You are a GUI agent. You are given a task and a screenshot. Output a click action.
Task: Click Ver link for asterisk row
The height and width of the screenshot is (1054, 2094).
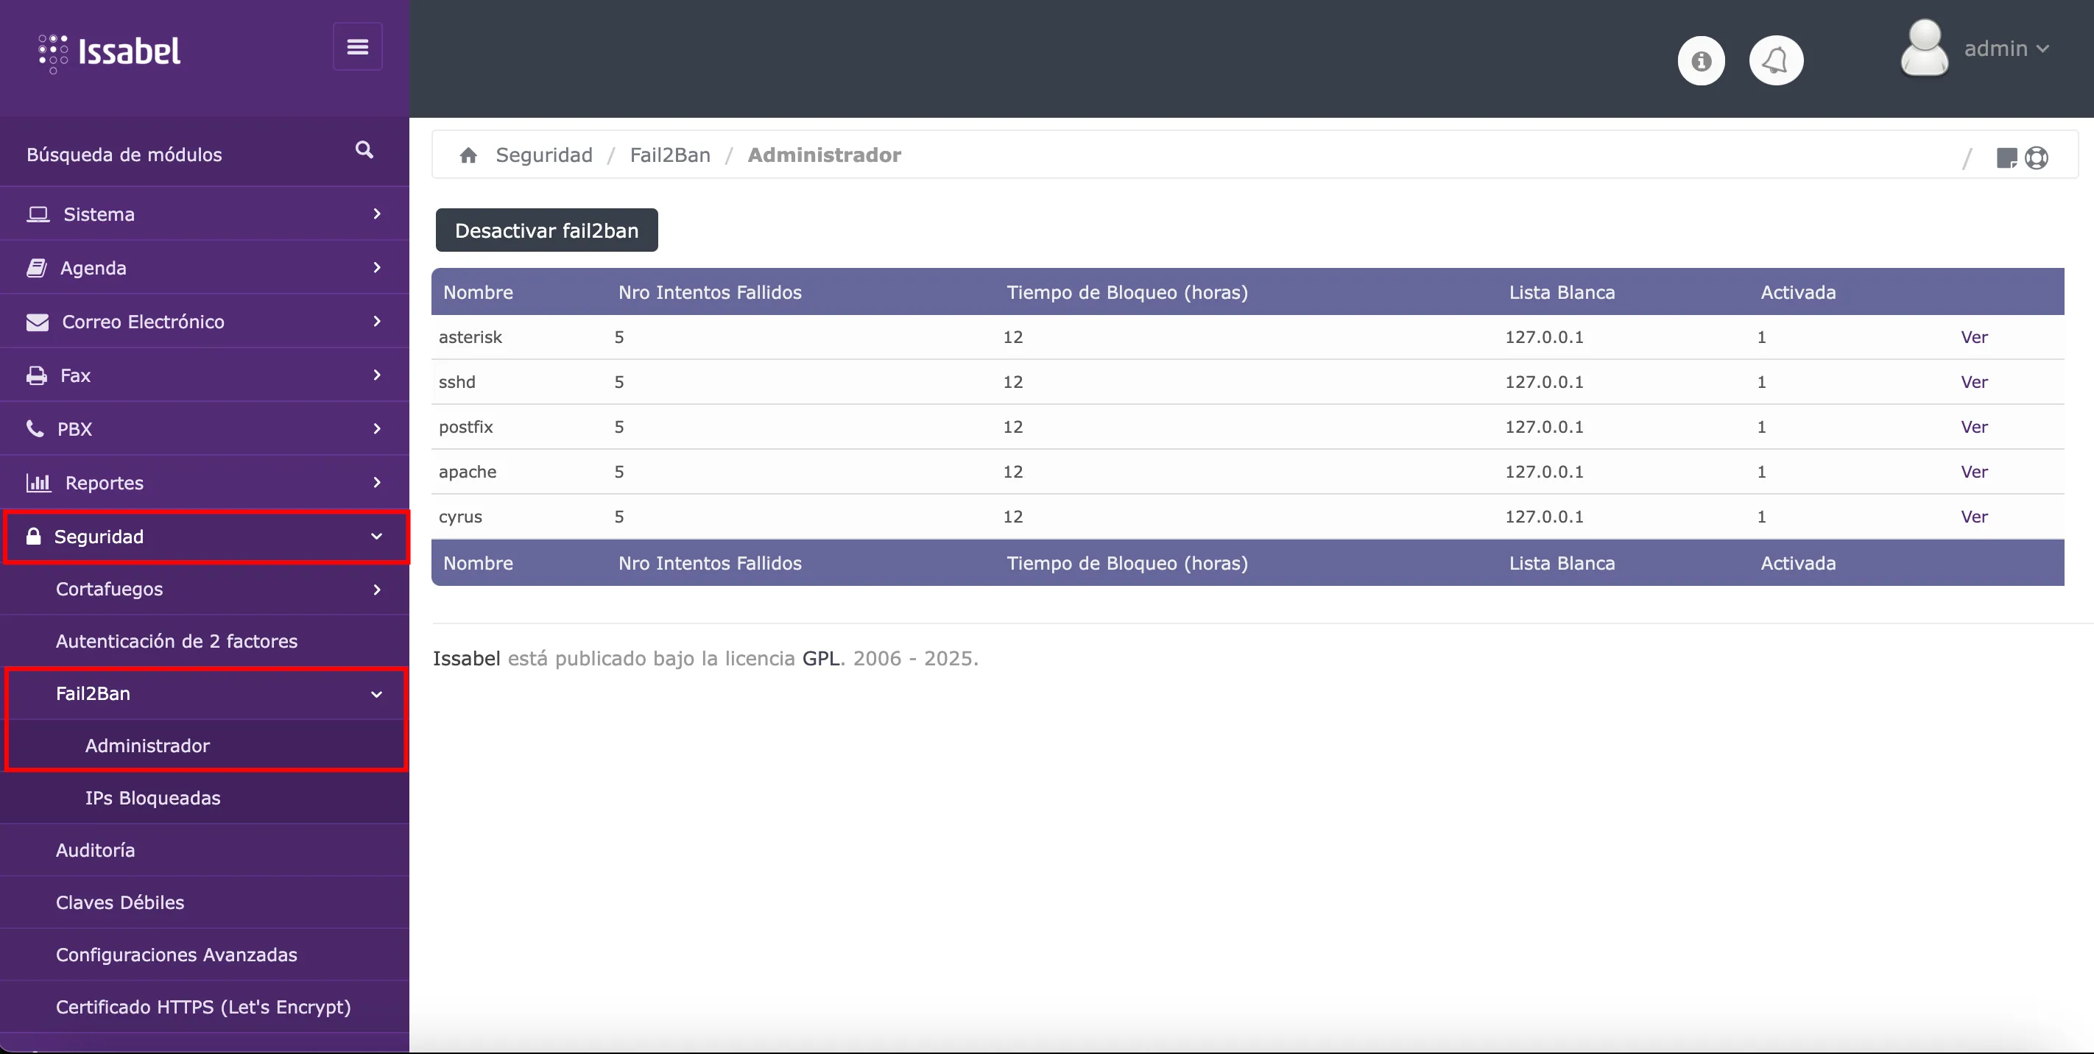pos(1974,337)
